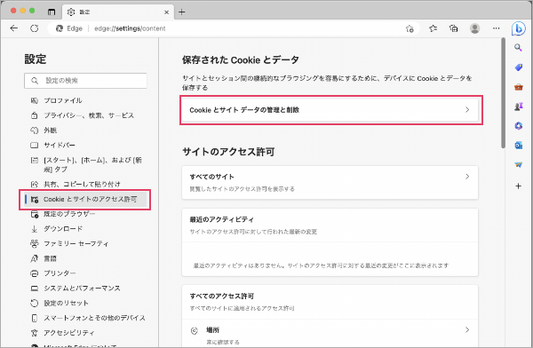Viewport: 533px width, 348px height.
Task: Close the 設定 tab
Action: [x=167, y=12]
